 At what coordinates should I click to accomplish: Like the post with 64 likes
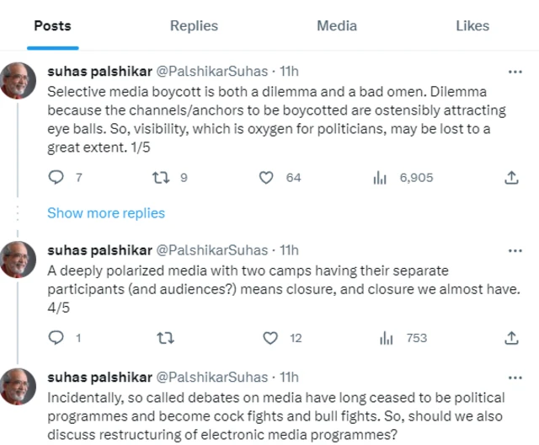click(266, 178)
